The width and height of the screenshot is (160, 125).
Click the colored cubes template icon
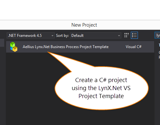click(14, 47)
